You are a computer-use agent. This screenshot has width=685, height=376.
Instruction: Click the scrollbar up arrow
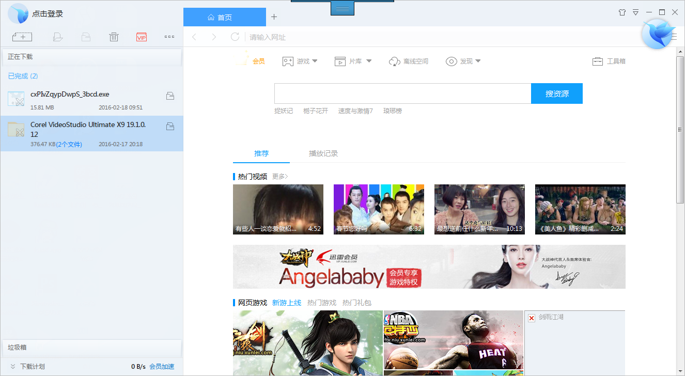pyautogui.click(x=680, y=52)
